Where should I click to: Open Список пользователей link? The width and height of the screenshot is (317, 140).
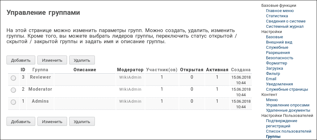[x=288, y=131]
